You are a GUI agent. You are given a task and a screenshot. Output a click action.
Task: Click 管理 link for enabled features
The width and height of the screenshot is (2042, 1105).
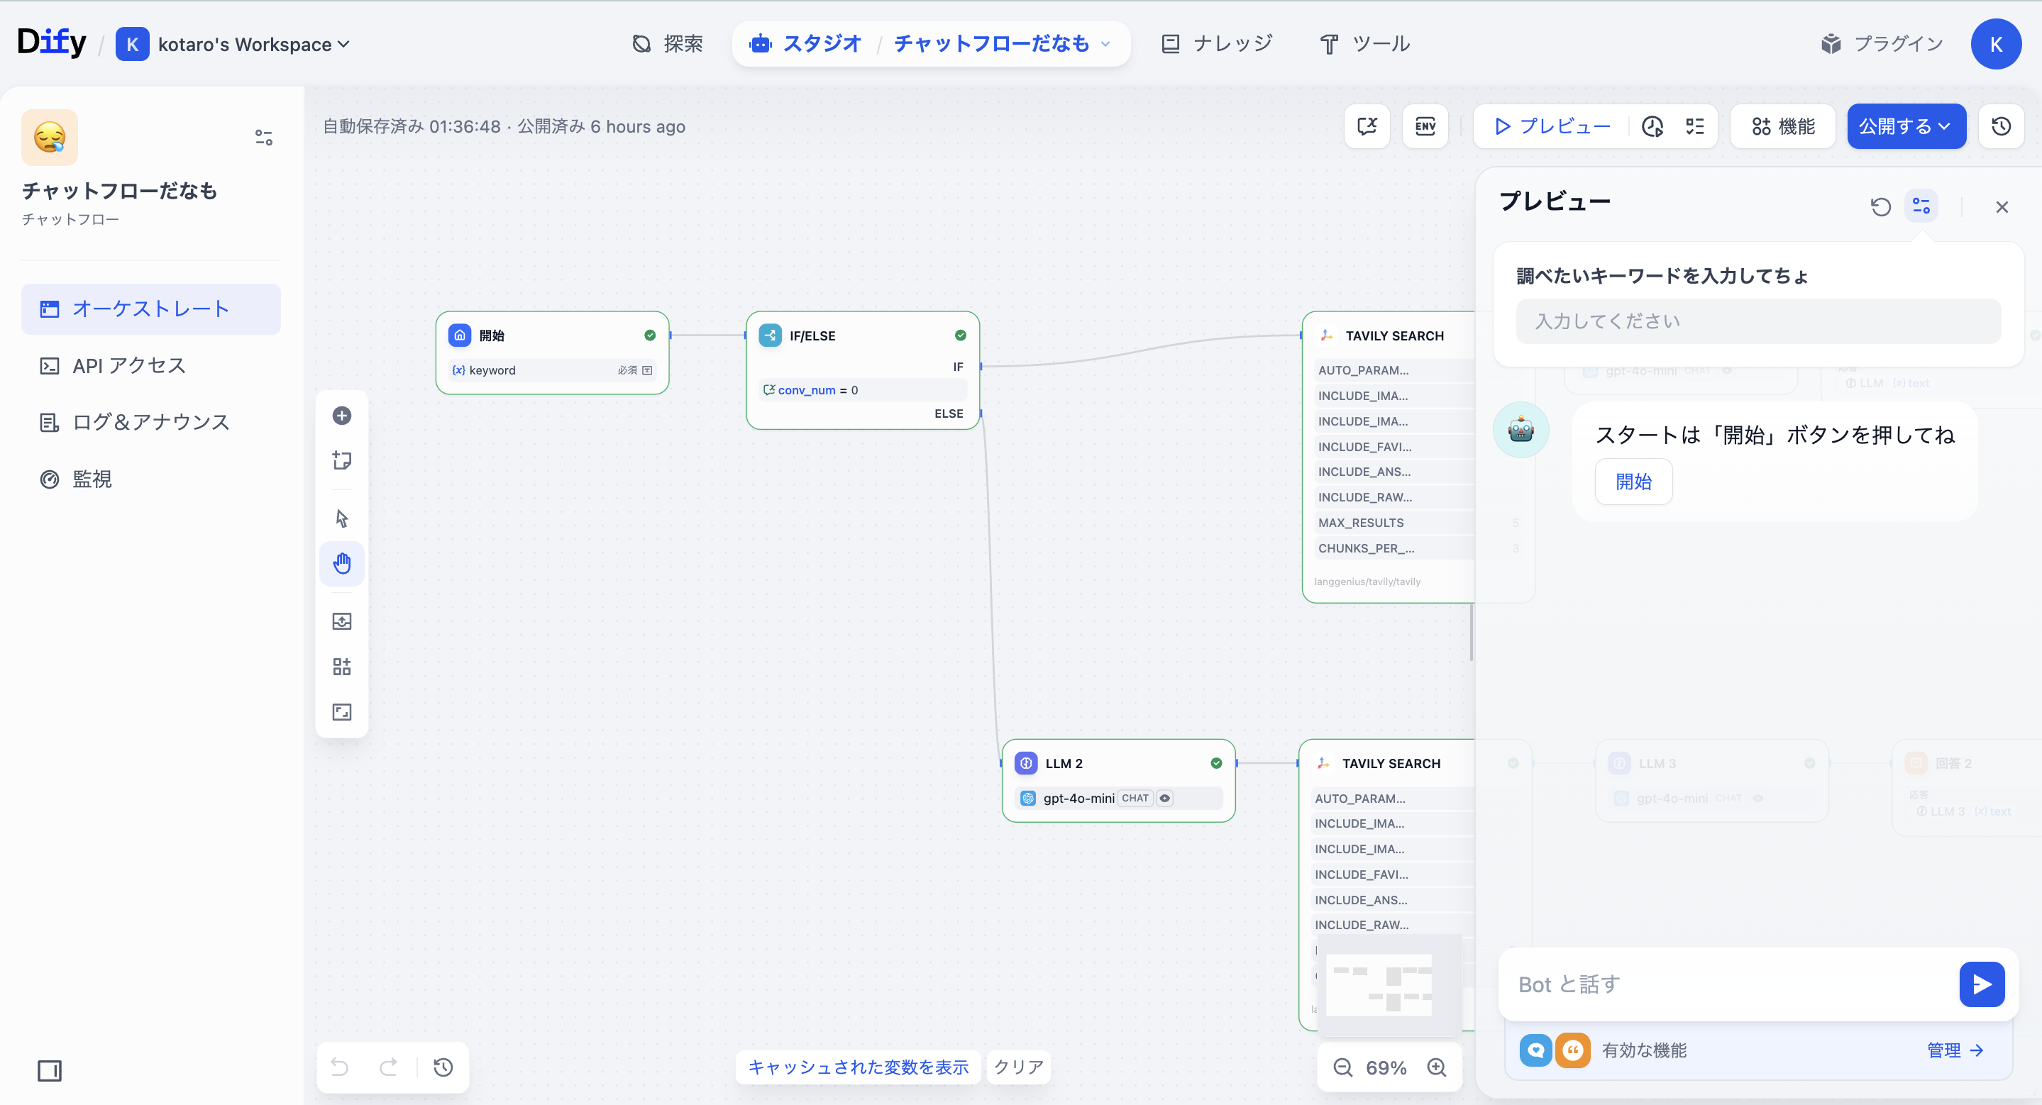[x=1955, y=1050]
